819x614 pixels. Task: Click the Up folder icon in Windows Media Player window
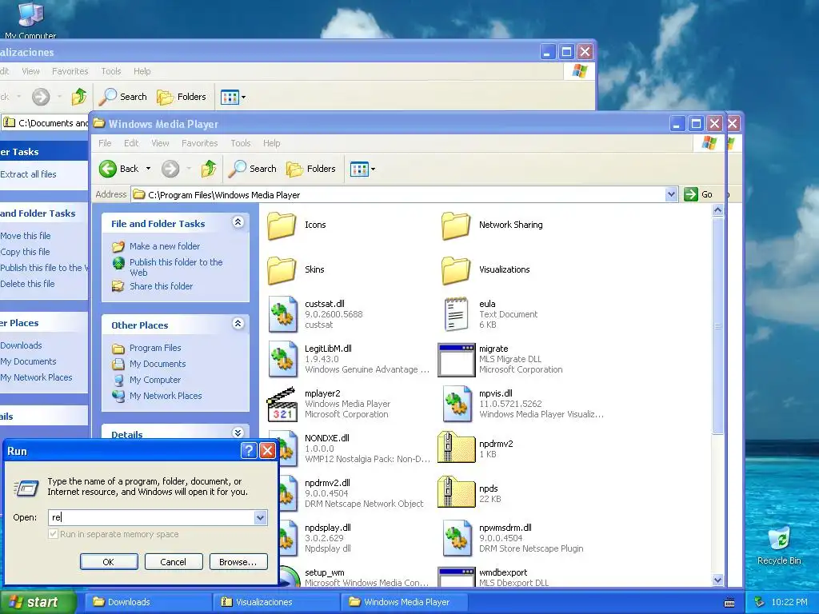tap(209, 169)
